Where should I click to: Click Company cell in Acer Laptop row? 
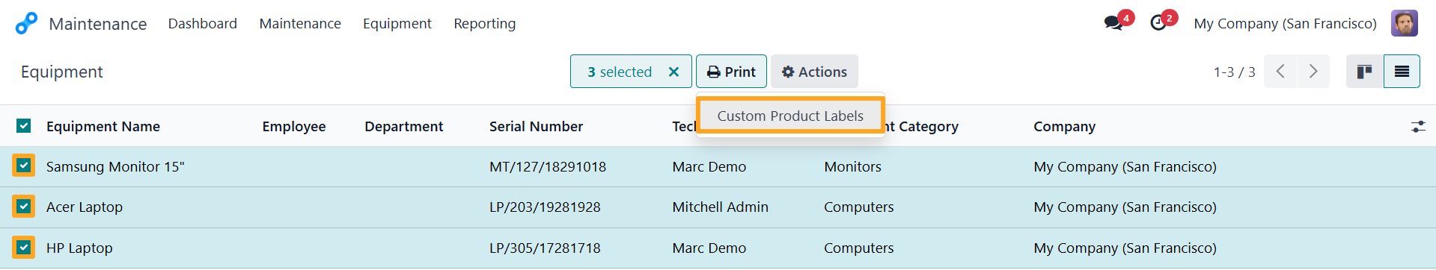click(x=1125, y=207)
